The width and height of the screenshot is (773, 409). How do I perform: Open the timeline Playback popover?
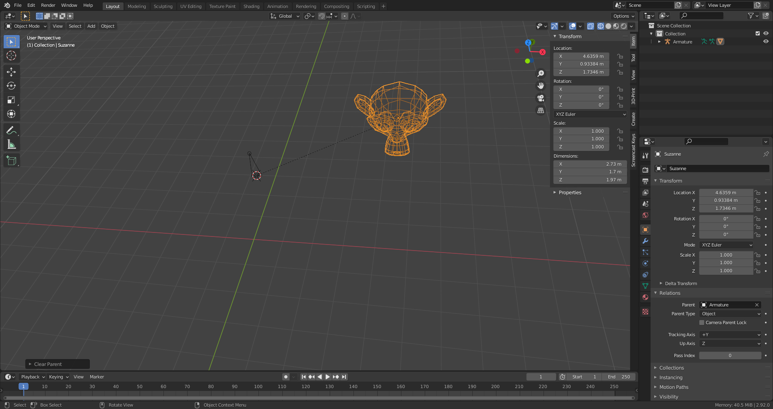(x=33, y=377)
